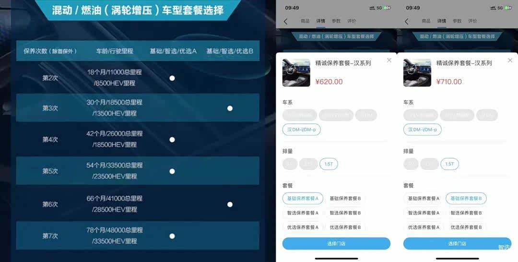The height and width of the screenshot is (262, 518).
Task: Tap the back arrow on the ¥620.00 screen
Action: point(286,22)
